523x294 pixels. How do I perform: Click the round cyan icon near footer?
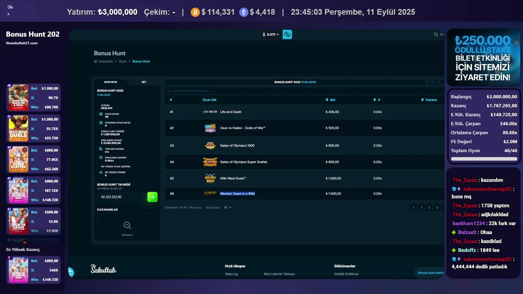[71, 272]
